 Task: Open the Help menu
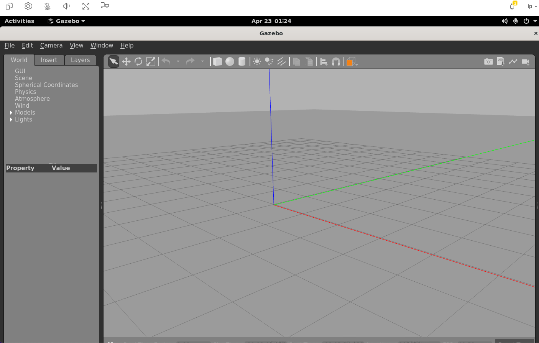click(127, 46)
